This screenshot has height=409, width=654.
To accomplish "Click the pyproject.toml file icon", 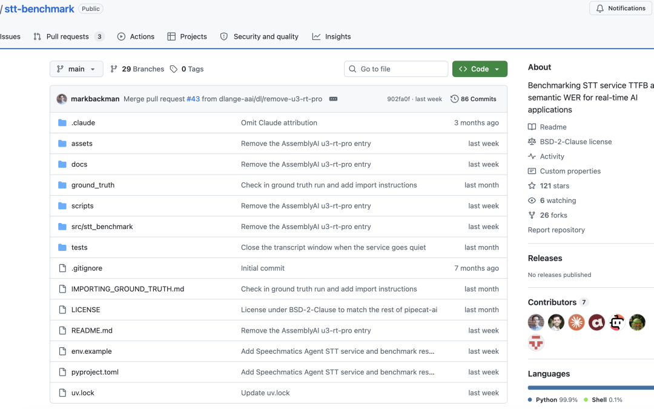I will click(x=62, y=372).
